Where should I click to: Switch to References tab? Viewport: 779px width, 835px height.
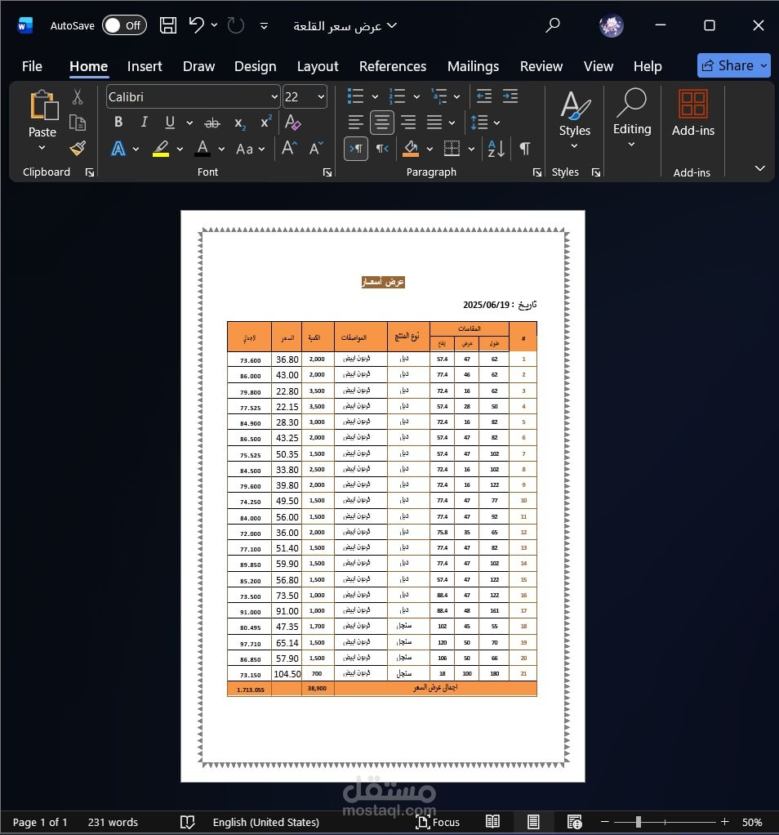pyautogui.click(x=393, y=66)
